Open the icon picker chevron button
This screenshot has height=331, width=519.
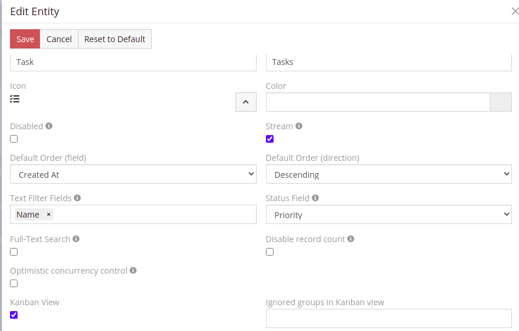click(245, 102)
